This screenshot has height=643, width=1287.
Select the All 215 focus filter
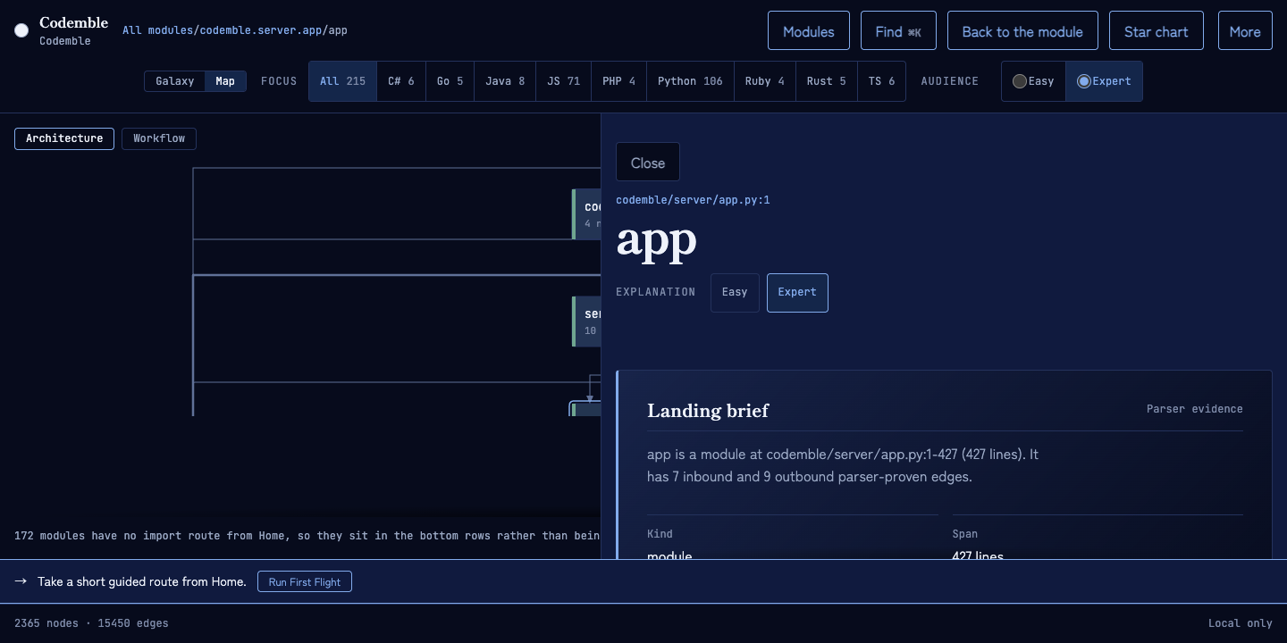tap(343, 81)
